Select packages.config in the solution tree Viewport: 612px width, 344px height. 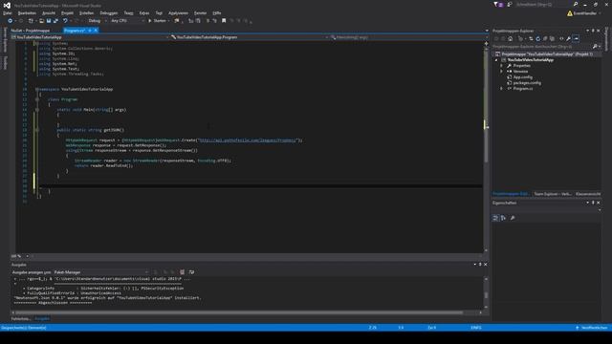click(x=527, y=83)
